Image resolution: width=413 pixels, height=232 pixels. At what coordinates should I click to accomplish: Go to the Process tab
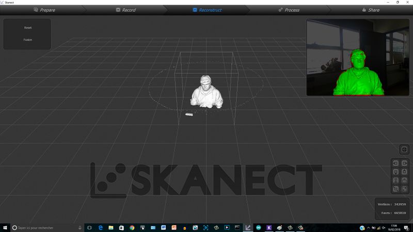point(289,10)
